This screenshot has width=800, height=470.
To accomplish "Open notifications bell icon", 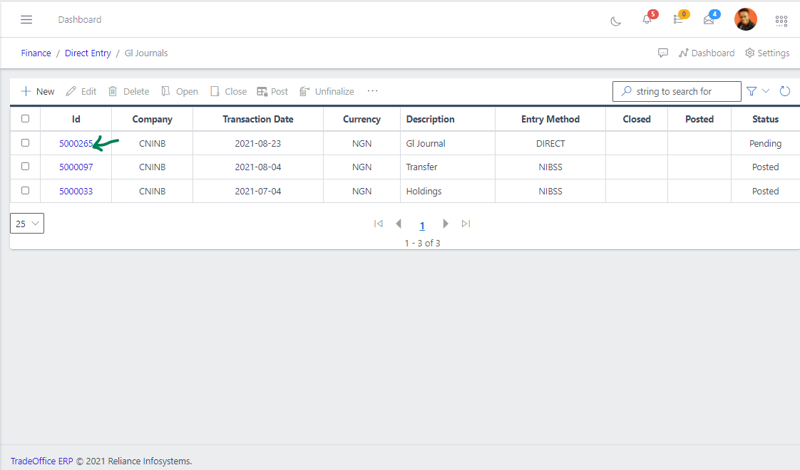I will [647, 20].
